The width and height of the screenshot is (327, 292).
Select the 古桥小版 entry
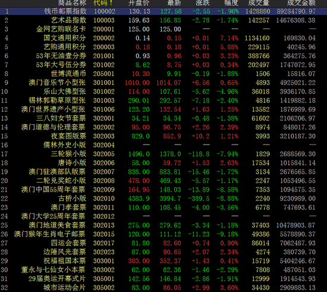tap(72, 199)
